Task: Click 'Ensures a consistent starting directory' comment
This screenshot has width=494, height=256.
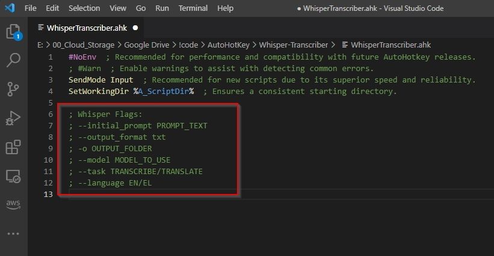Action: (x=304, y=92)
